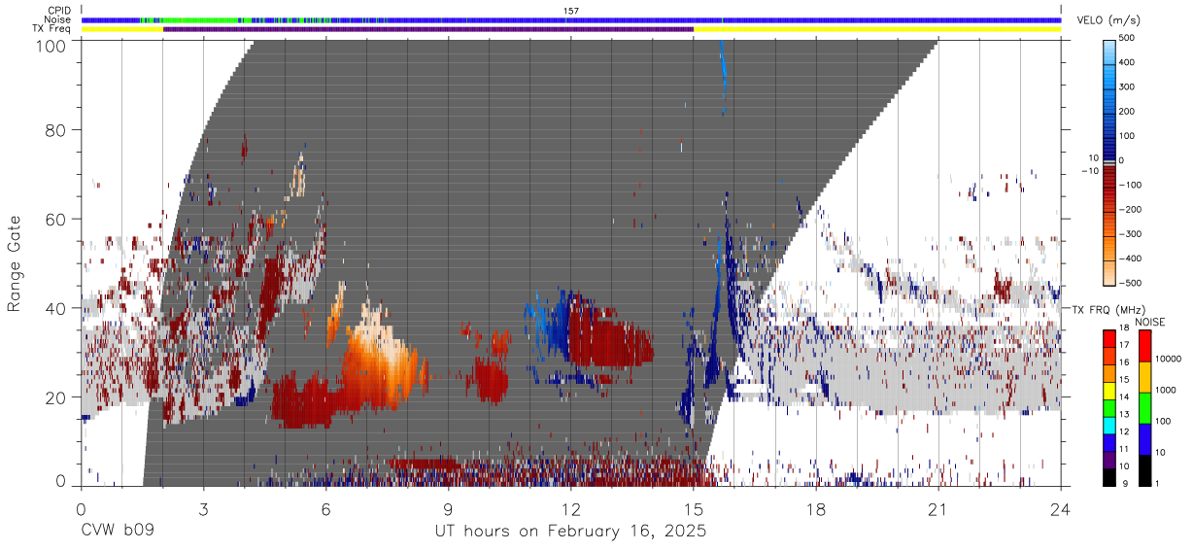Screen dimensions: 1193x551
Task: Click the 100 tick on range gate axis
Action: click(50, 46)
